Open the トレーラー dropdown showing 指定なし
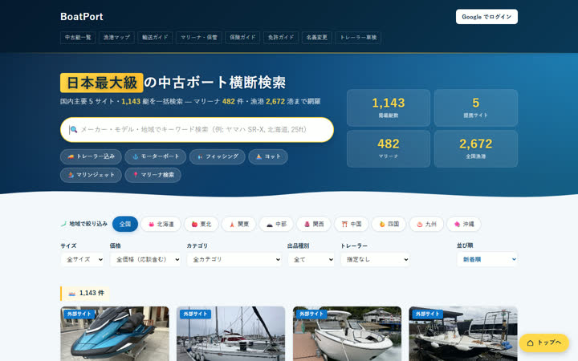Screen dimensions: 578x361 (x=375, y=259)
